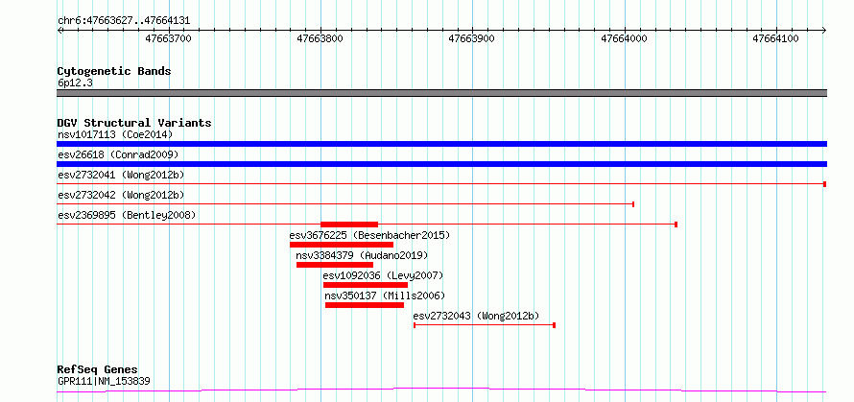The image size is (854, 402).
Task: Click the end marker of esv2369895 line
Action: pyautogui.click(x=676, y=225)
